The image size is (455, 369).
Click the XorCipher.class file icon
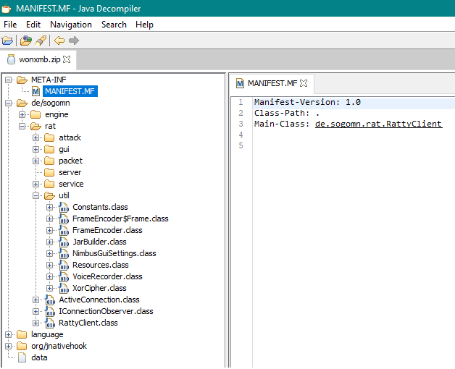click(x=64, y=289)
